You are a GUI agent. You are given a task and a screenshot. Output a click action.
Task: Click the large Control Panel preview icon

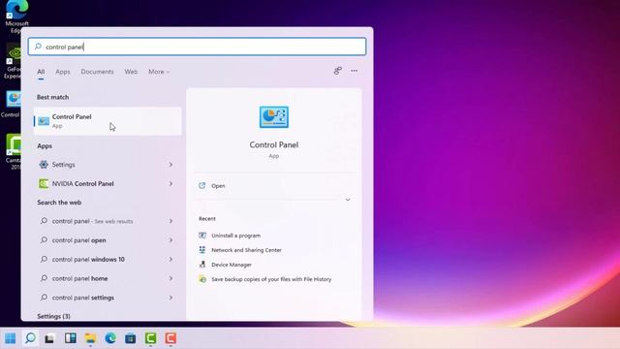pos(274,117)
